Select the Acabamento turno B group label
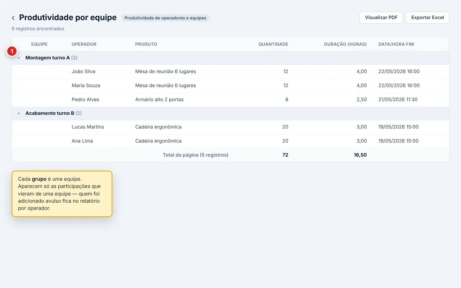This screenshot has width=461, height=288. point(50,113)
